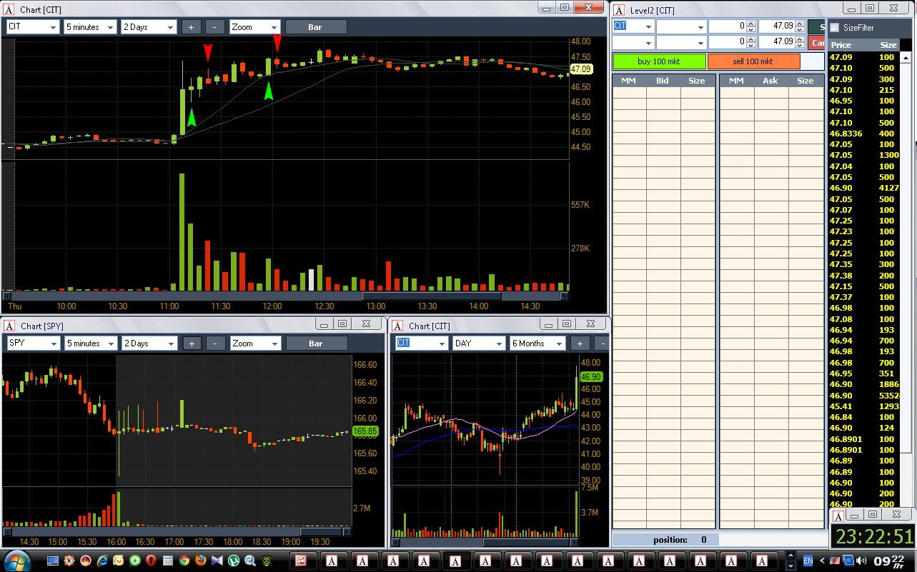Click the Chart [CIT] 5-minute window title icon

click(x=9, y=9)
